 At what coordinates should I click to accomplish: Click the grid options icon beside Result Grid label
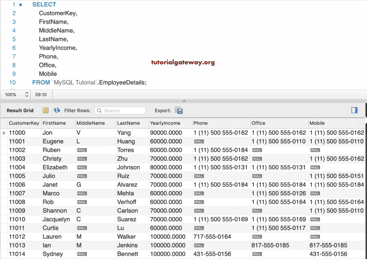coord(45,110)
